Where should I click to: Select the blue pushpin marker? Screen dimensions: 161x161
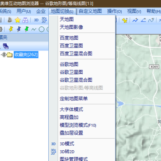pyautogui.click(x=19, y=29)
